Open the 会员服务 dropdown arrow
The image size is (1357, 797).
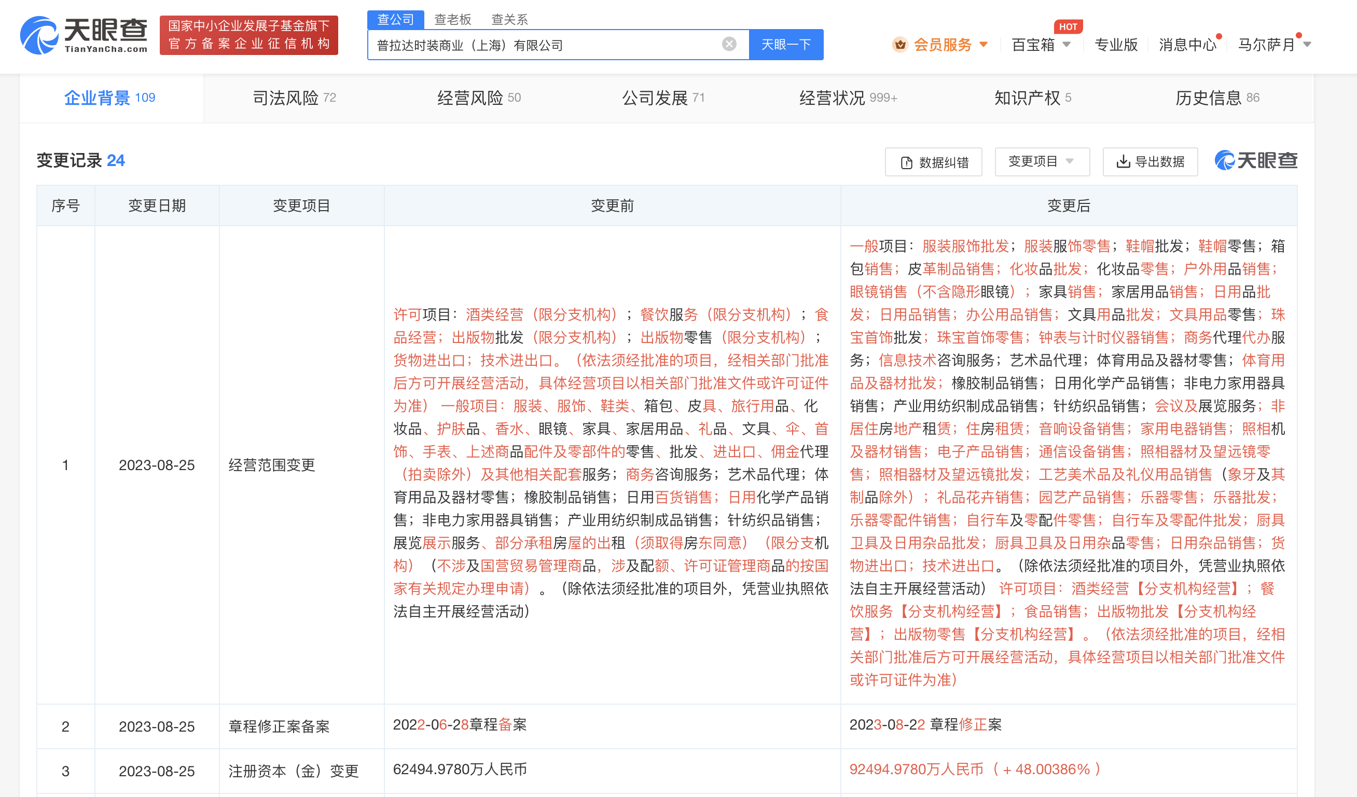tap(984, 45)
